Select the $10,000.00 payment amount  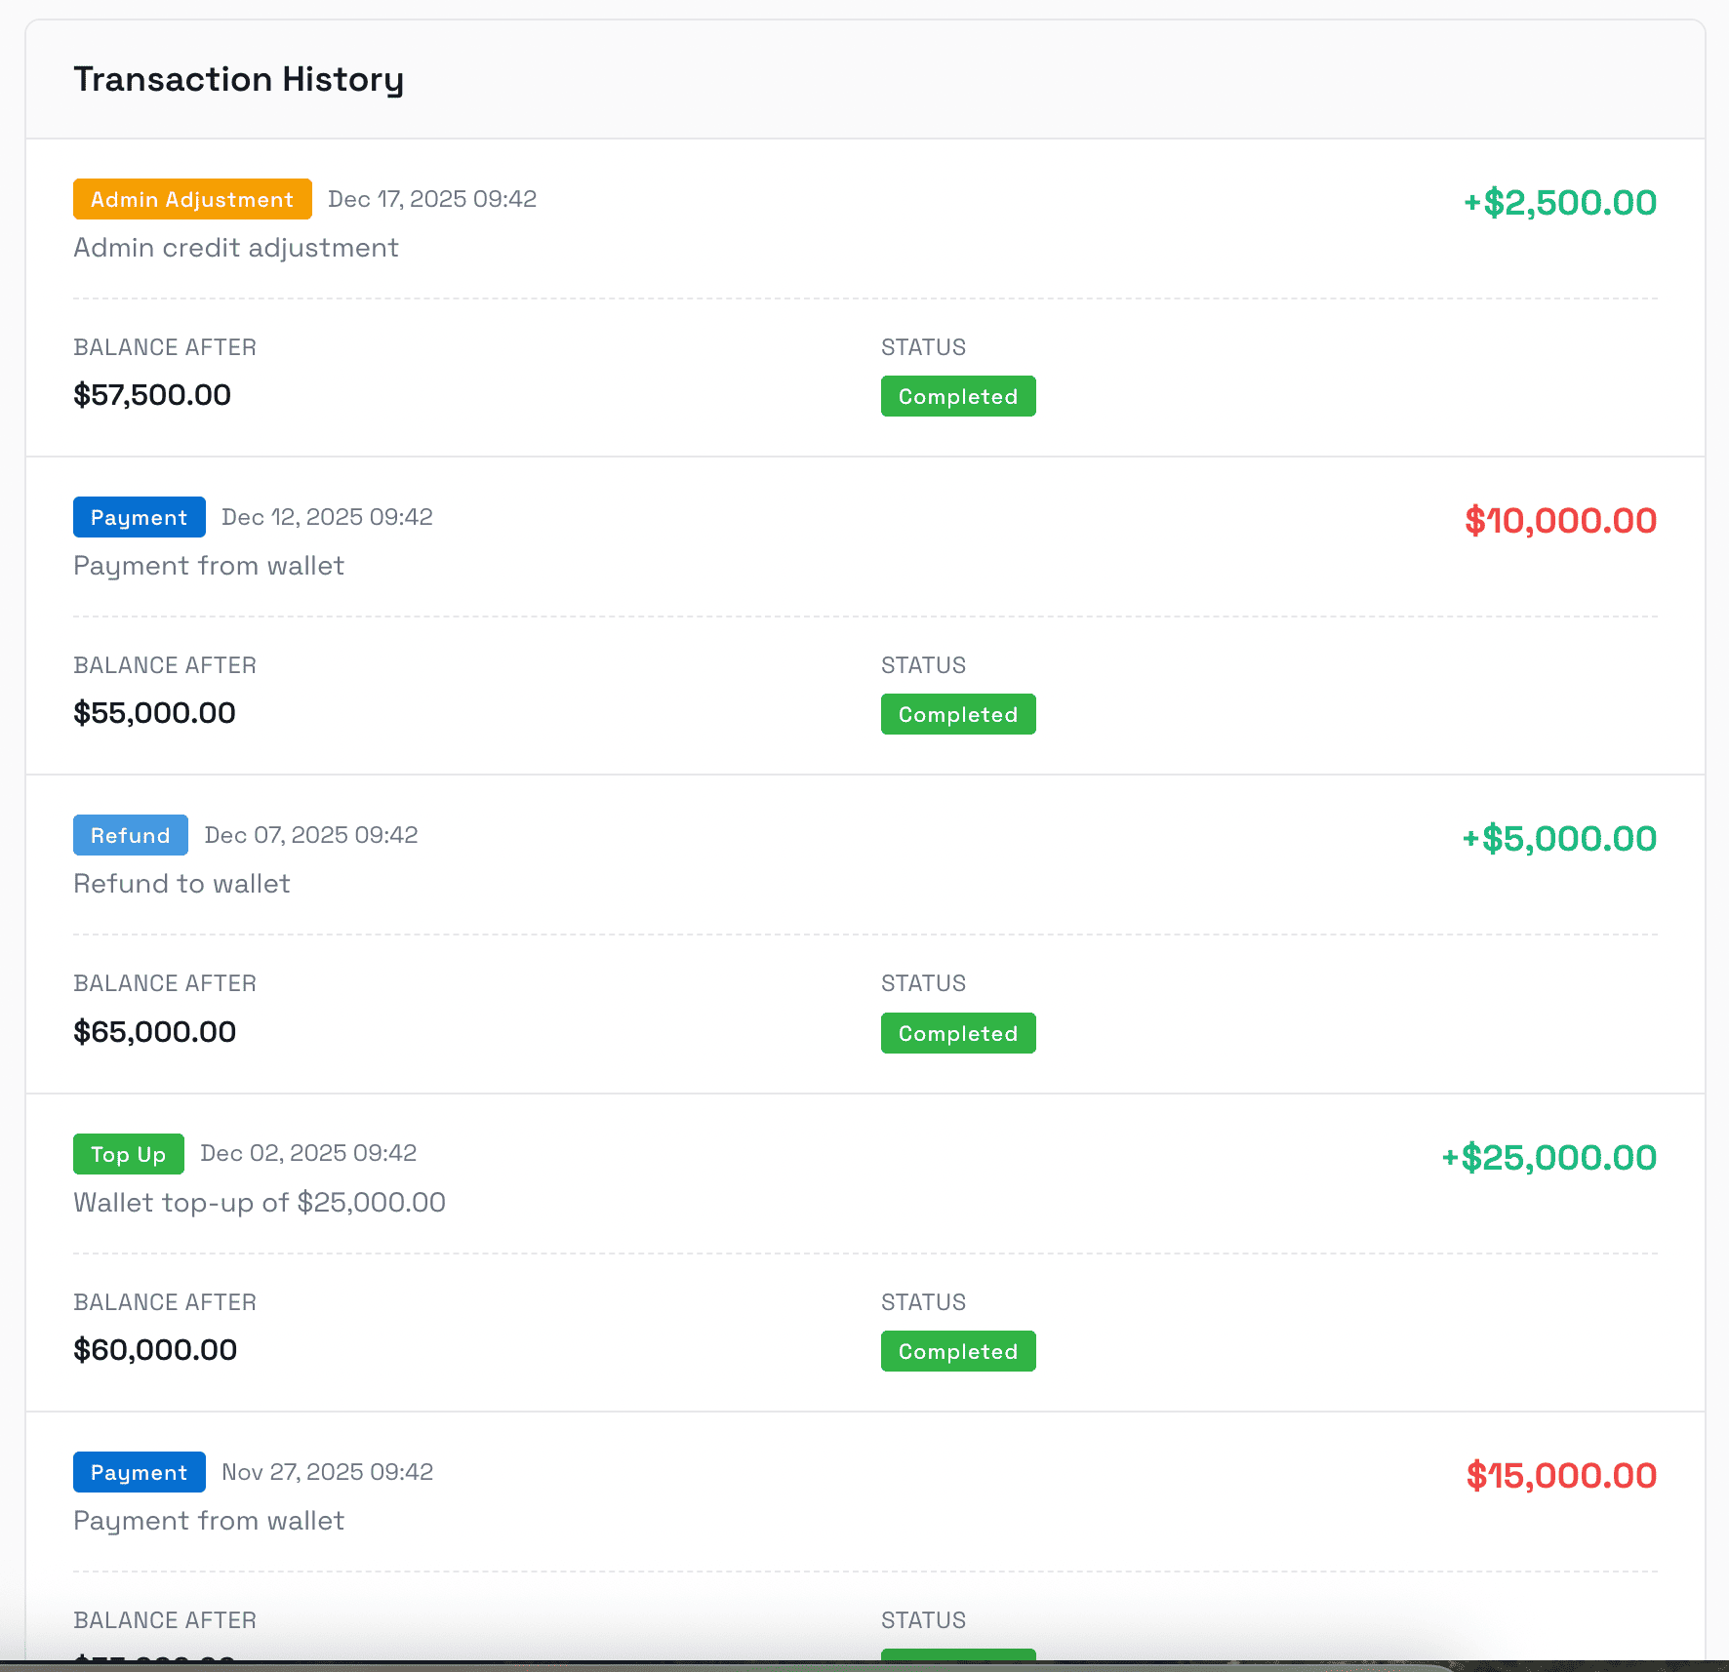coord(1559,521)
